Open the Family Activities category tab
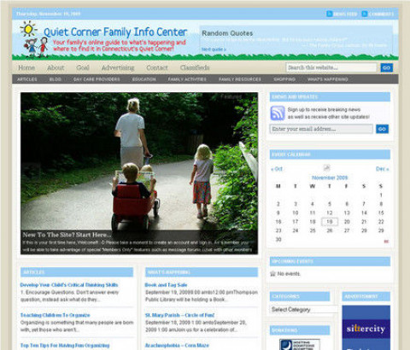Image resolution: width=410 pixels, height=350 pixels. click(x=187, y=79)
